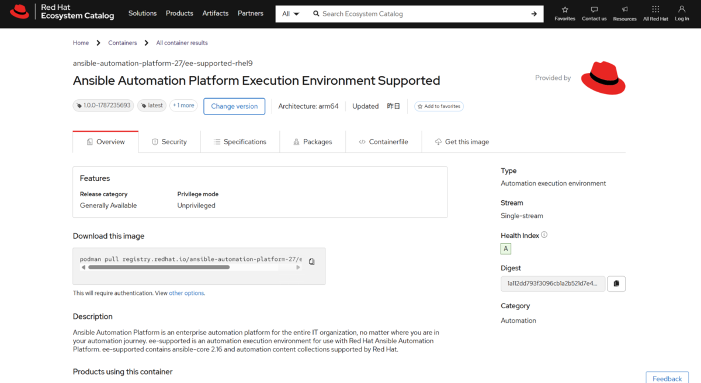Open the Favorites star icon in header
701x383 pixels.
[565, 9]
